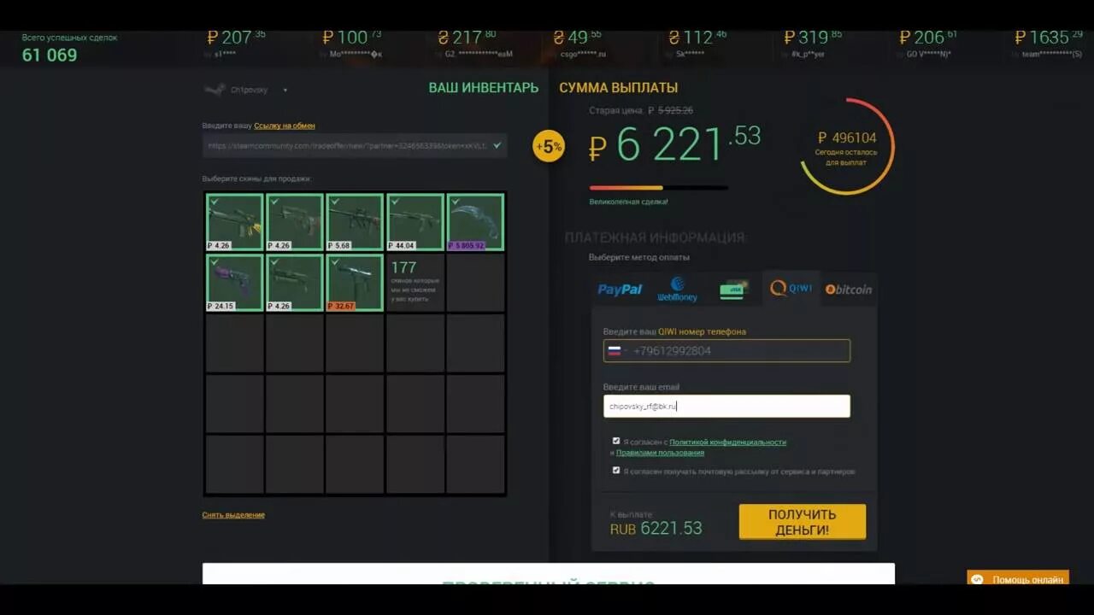Open the Политикой конфиденциальности link
Screen dimensions: 1094x615
727,442
